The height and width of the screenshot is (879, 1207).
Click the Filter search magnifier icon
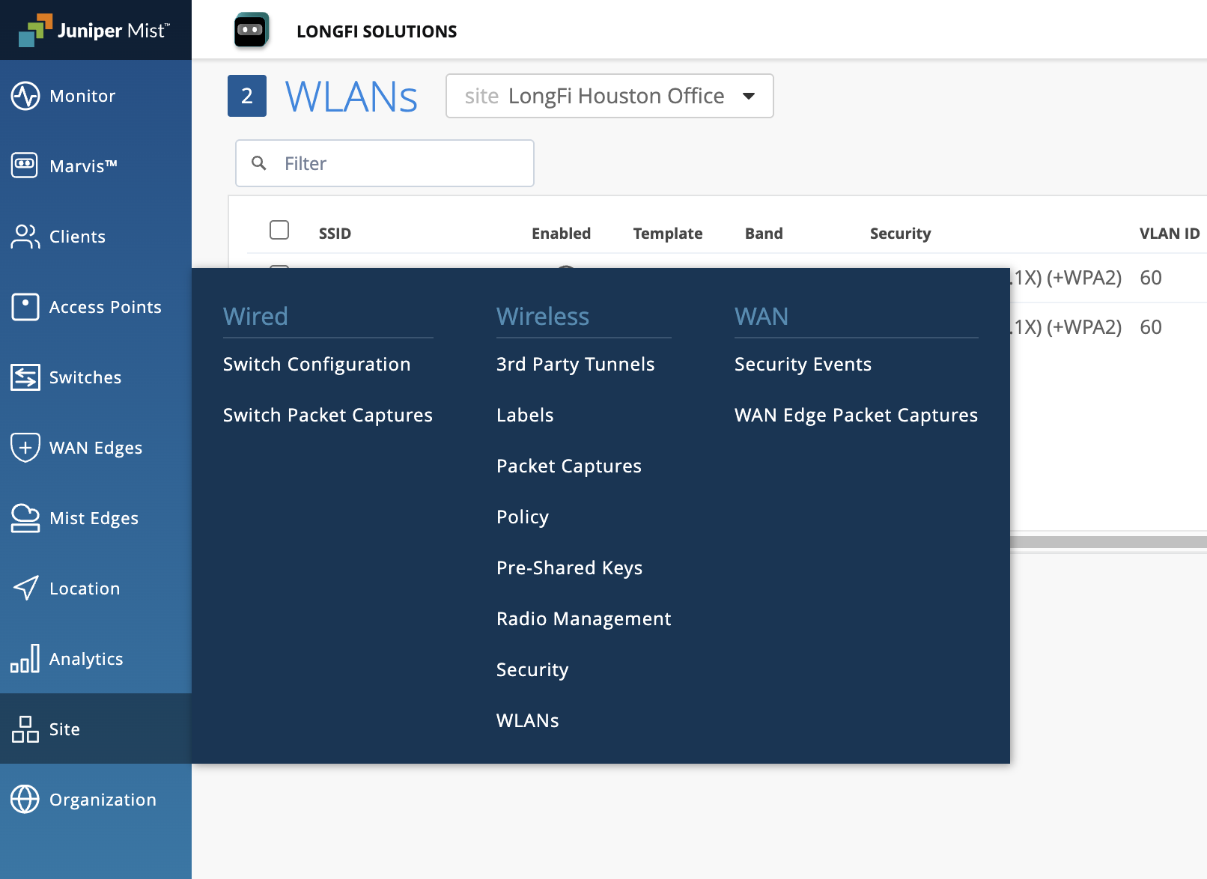(x=259, y=163)
